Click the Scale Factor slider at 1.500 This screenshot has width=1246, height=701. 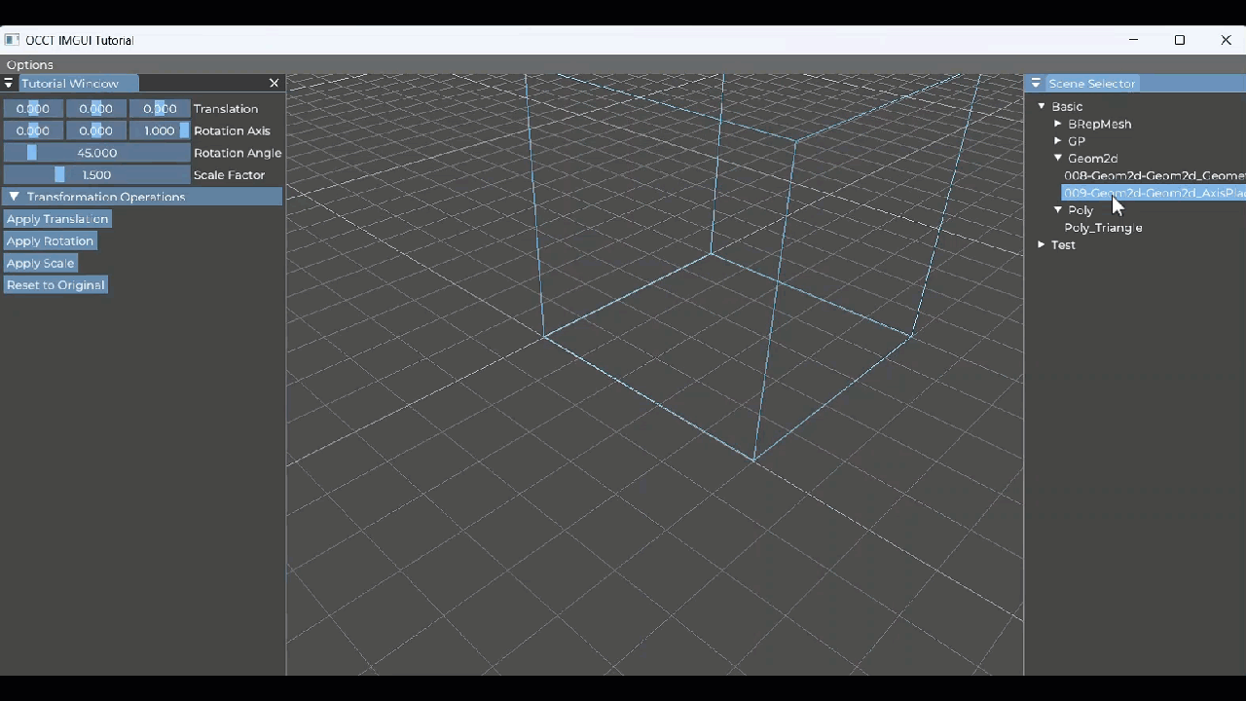[96, 175]
